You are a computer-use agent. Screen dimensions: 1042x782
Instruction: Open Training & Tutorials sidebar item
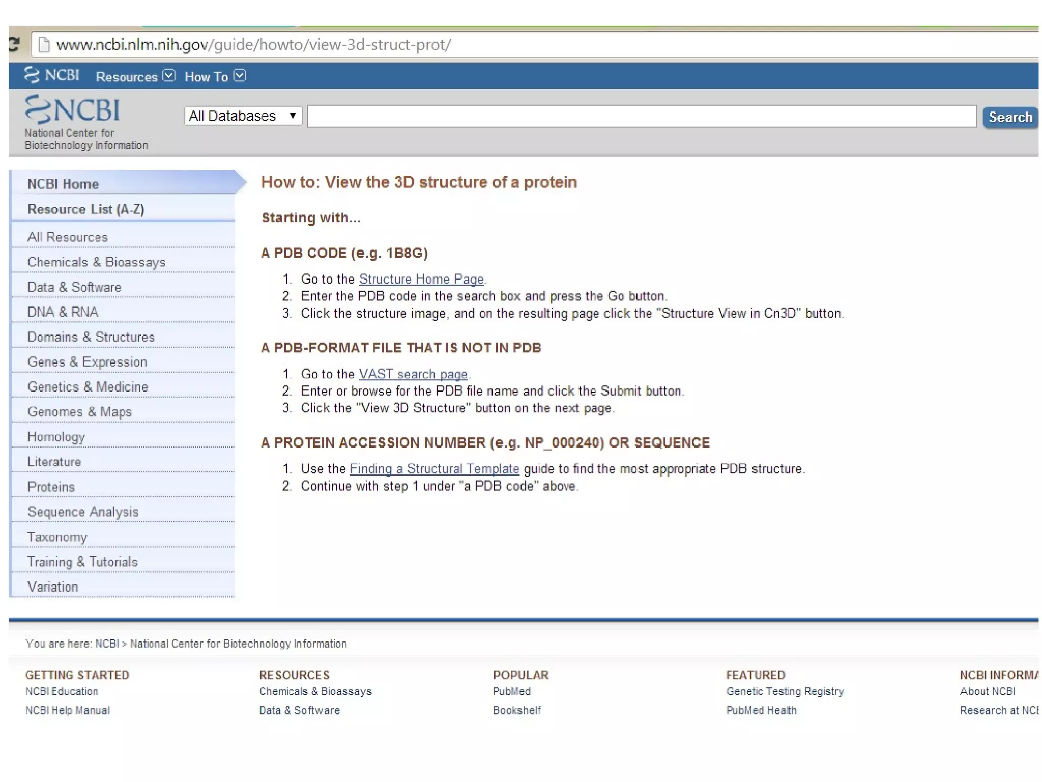82,562
